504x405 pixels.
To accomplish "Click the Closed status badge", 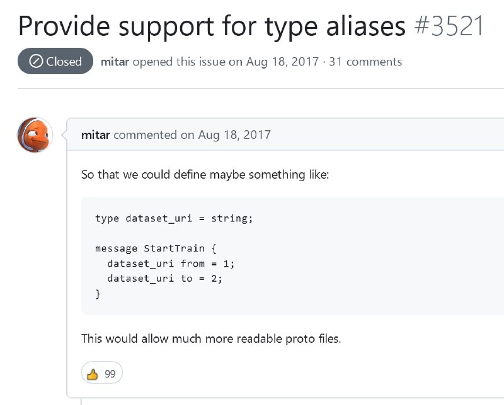I will click(55, 61).
